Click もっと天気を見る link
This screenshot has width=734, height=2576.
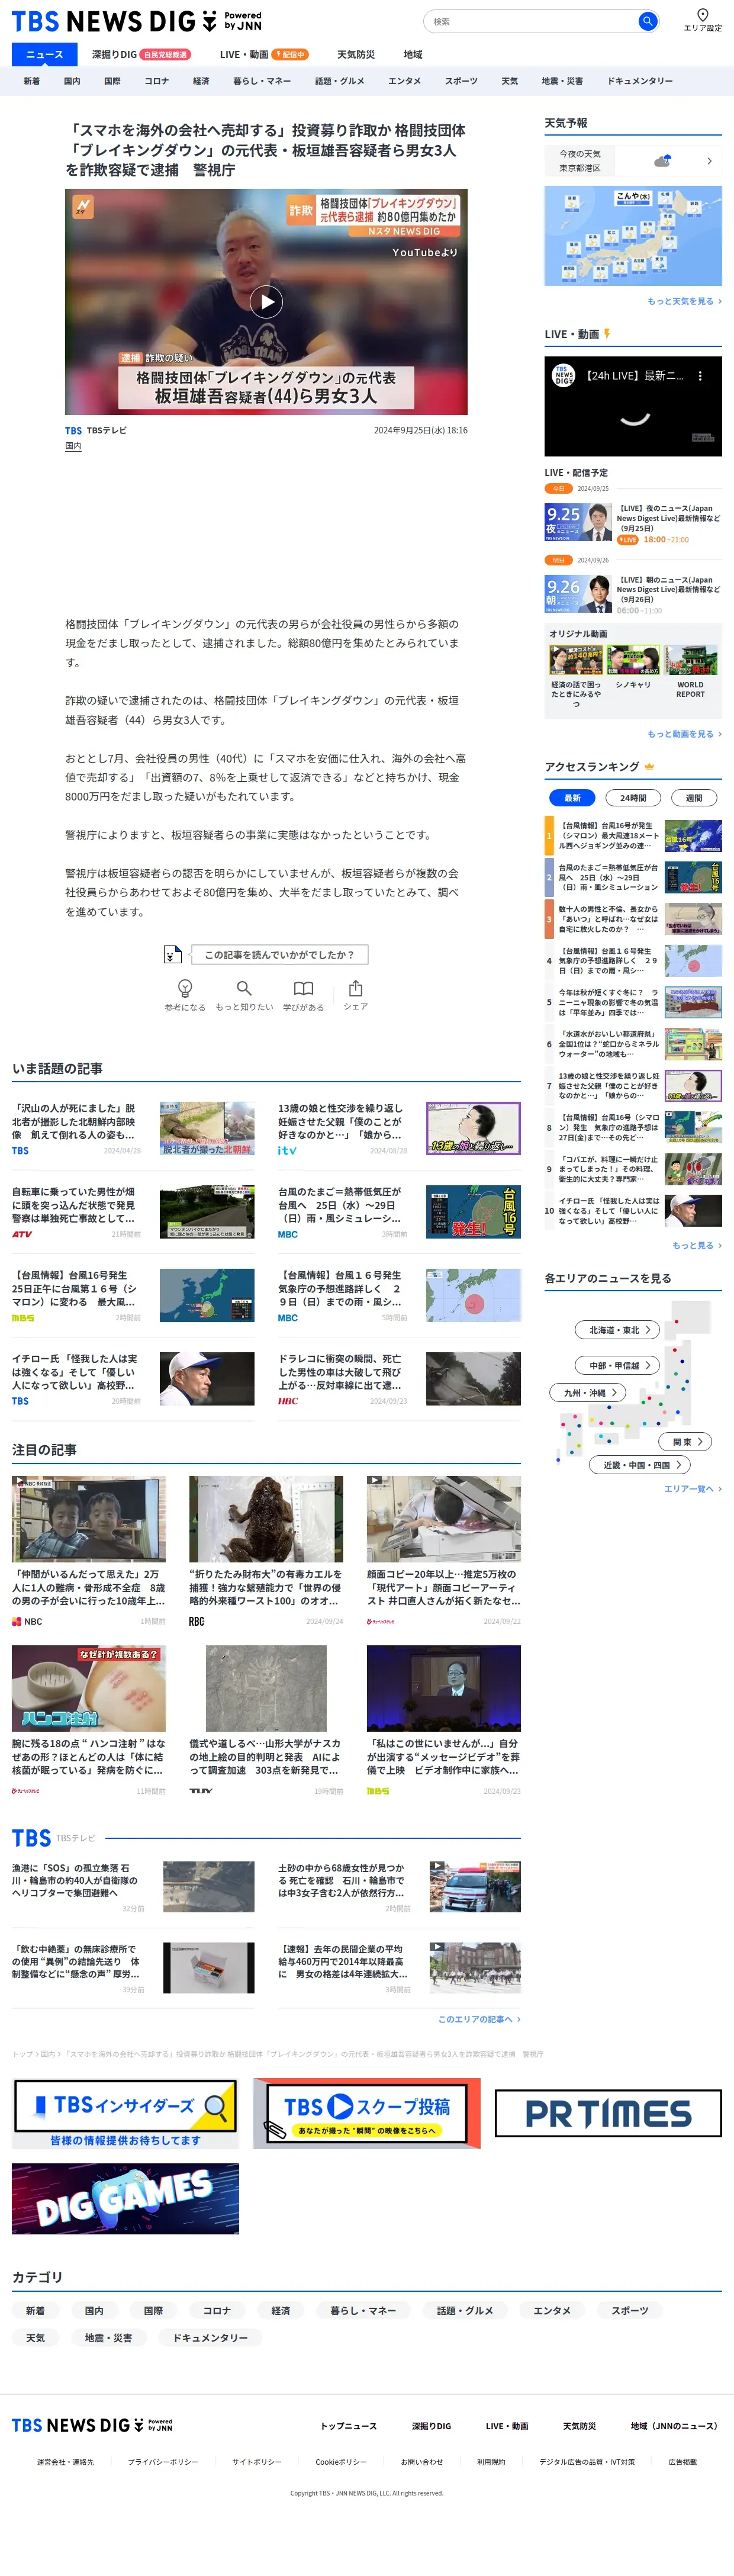[684, 301]
